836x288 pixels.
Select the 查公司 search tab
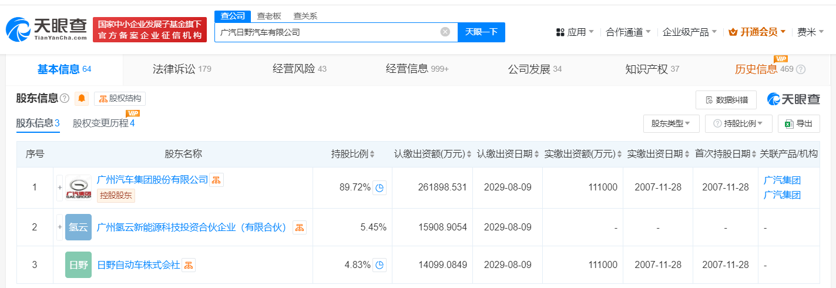click(x=233, y=16)
